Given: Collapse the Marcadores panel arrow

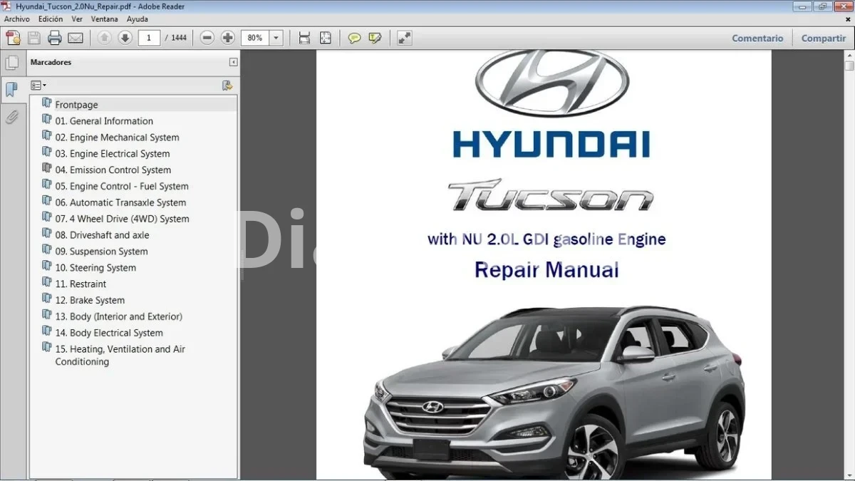Looking at the screenshot, I should (233, 62).
